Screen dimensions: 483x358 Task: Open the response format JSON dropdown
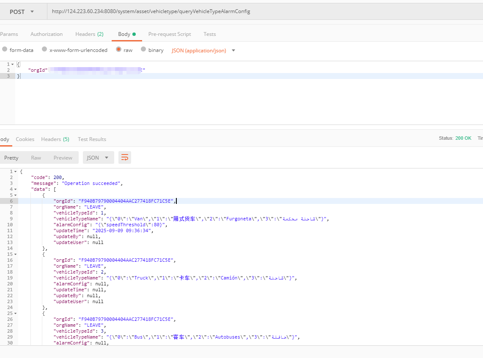(x=98, y=157)
